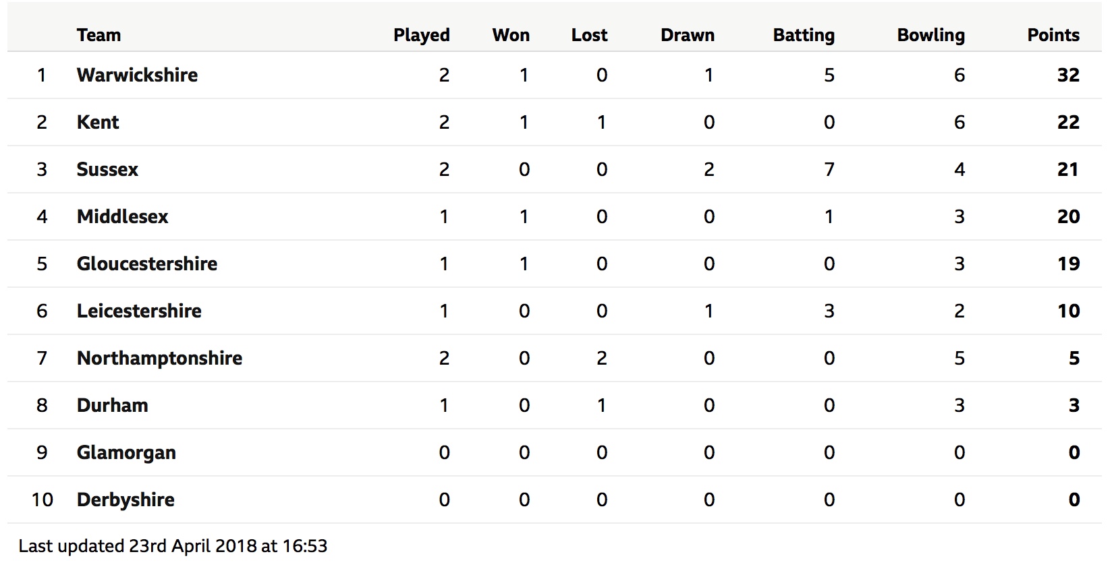Select the Sussex team row name
The height and width of the screenshot is (577, 1112).
107,169
